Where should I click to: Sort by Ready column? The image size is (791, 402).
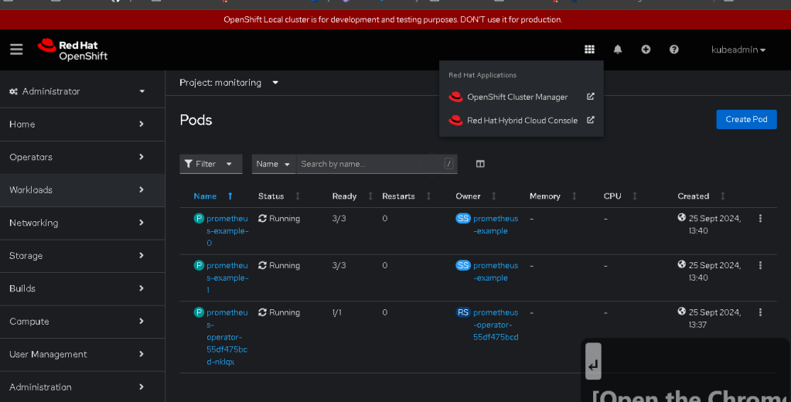click(x=370, y=196)
